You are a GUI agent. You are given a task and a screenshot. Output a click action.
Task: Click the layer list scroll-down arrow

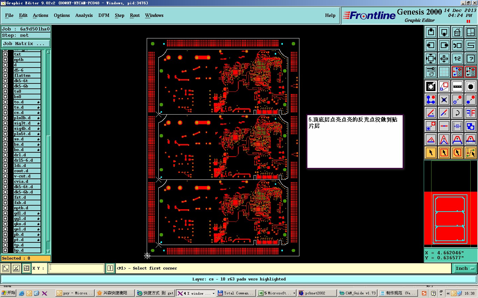pyautogui.click(x=48, y=251)
